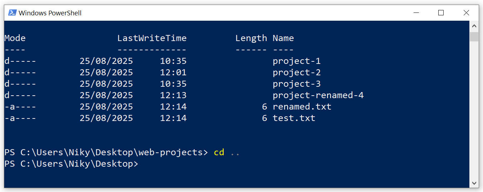
Task: Click the project-1 directory name
Action: (297, 61)
